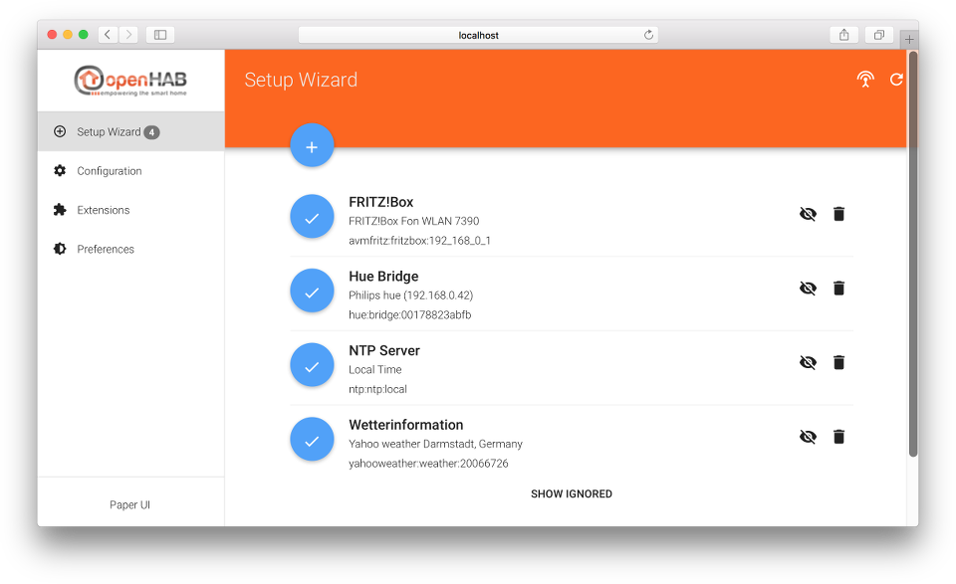Viewport: 956px width, 584px height.
Task: Click the Extensions puzzle piece icon
Action: (60, 210)
